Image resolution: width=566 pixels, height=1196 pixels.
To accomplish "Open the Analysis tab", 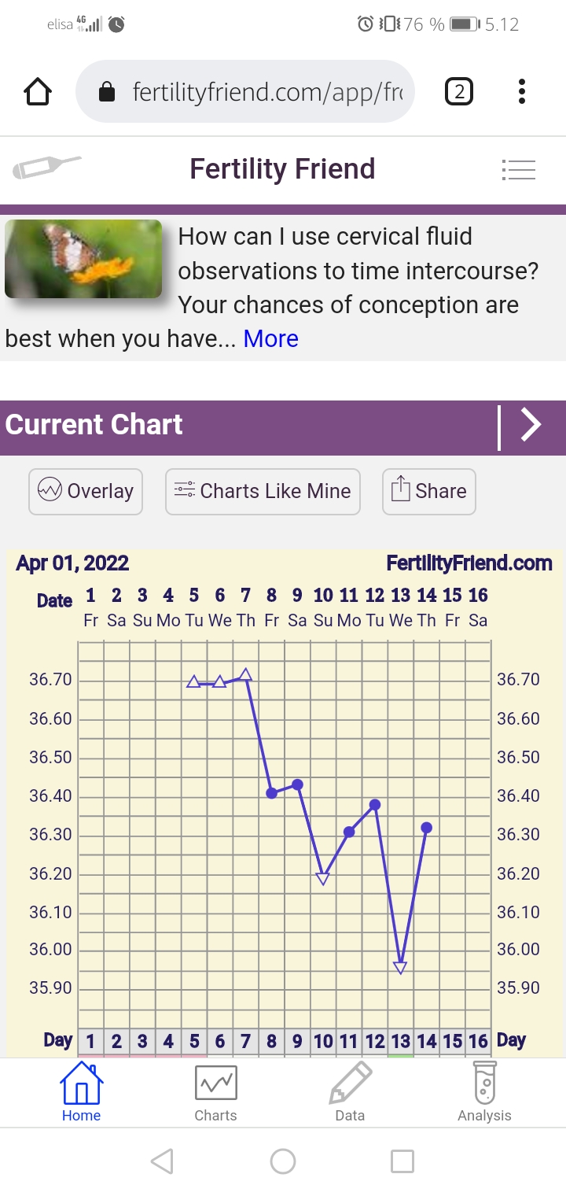I will (x=484, y=1093).
